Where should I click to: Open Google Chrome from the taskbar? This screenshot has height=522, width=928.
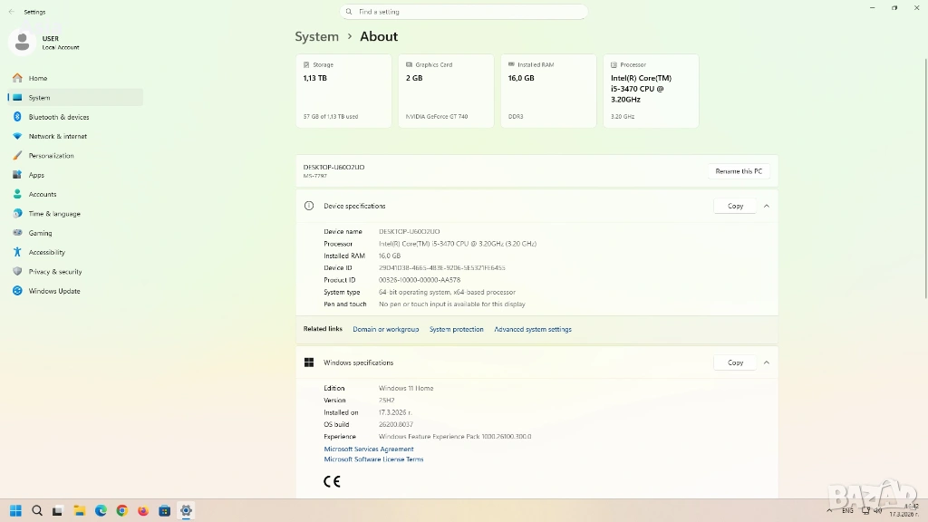(122, 510)
